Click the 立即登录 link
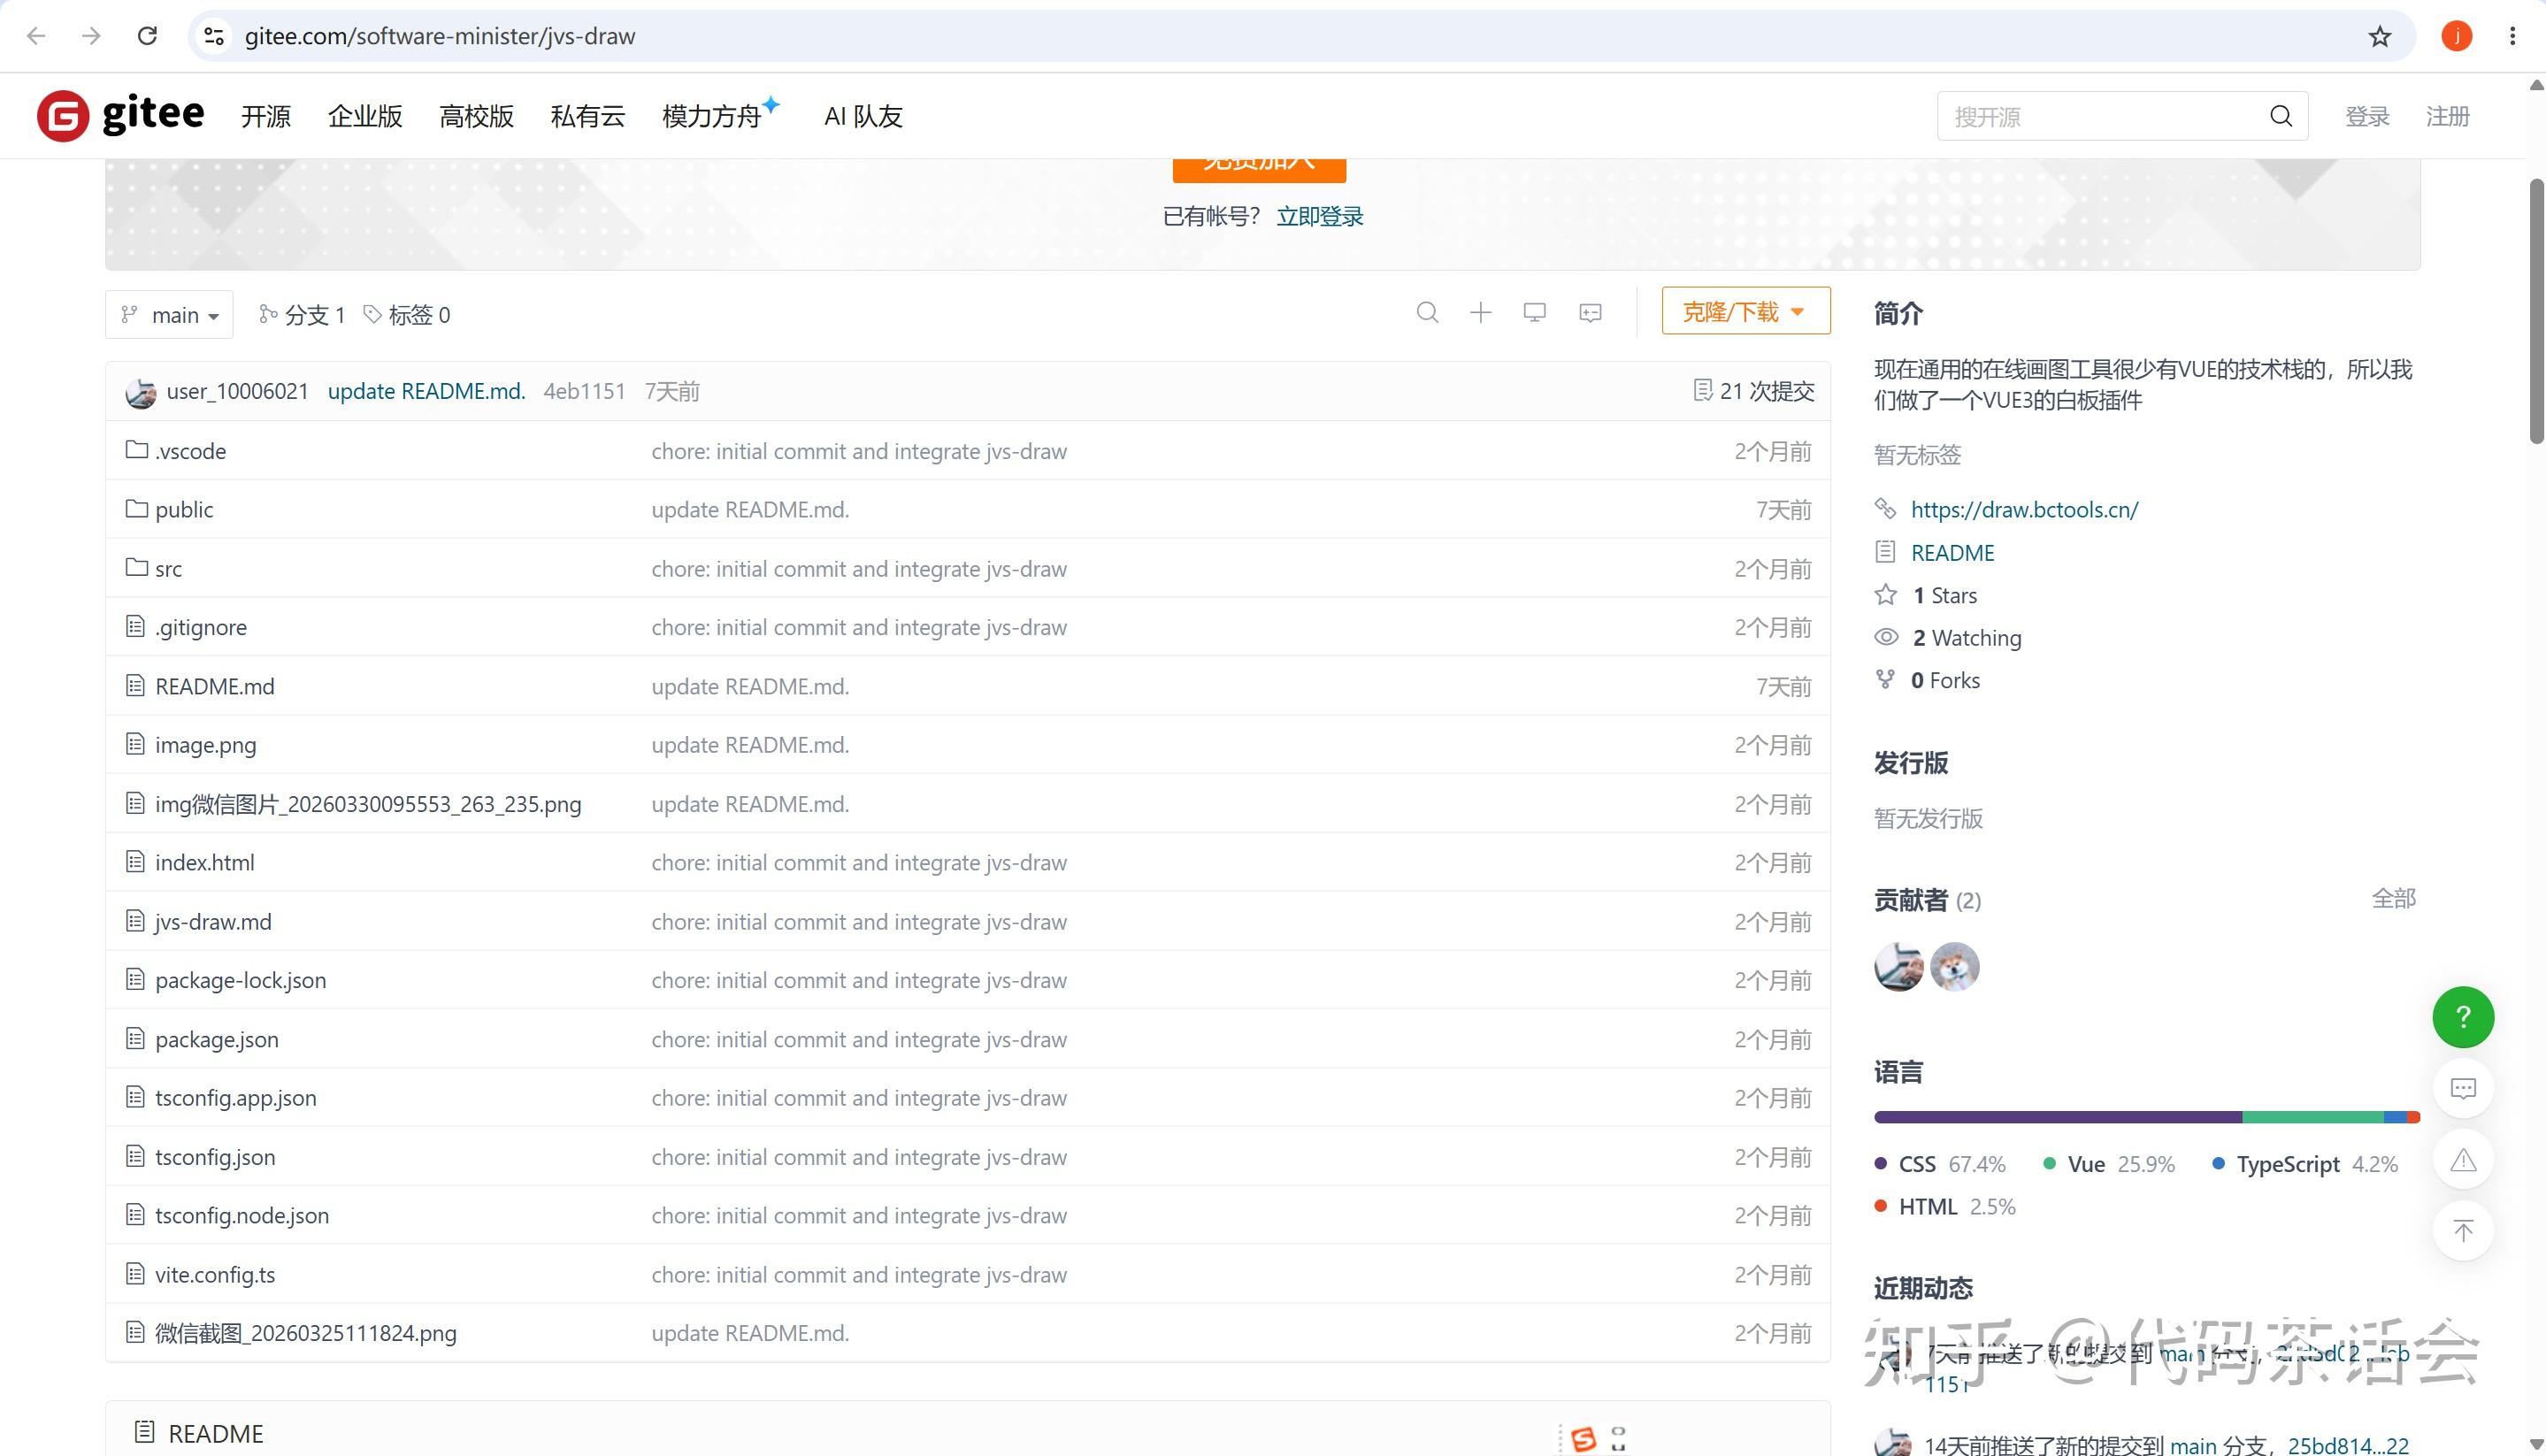This screenshot has width=2546, height=1456. point(1320,216)
